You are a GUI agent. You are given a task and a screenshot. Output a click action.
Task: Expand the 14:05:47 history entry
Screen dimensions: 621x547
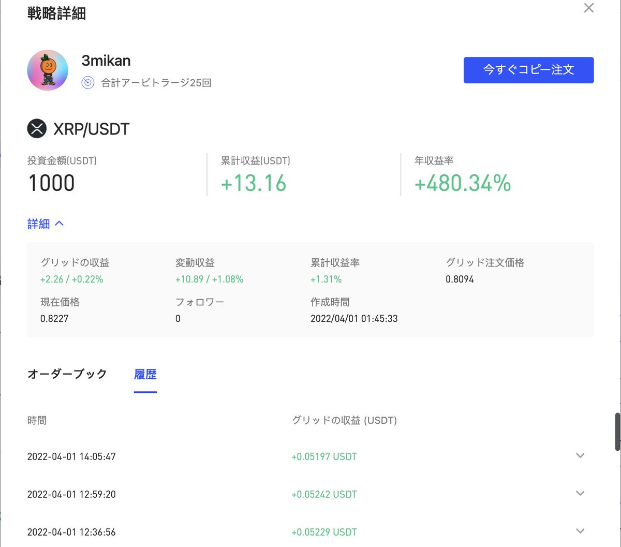click(580, 455)
